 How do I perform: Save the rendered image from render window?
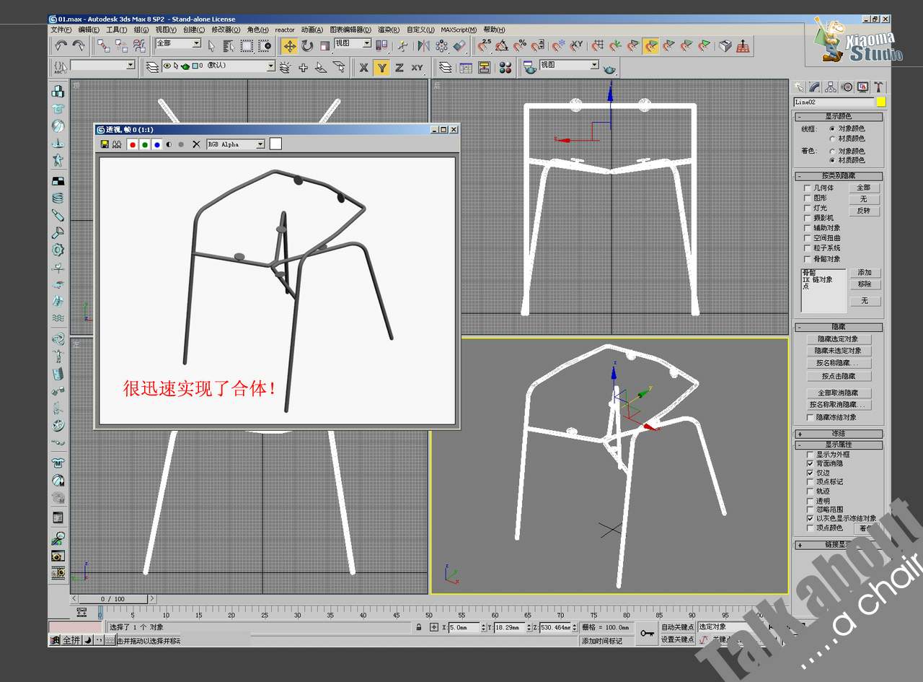[x=105, y=144]
